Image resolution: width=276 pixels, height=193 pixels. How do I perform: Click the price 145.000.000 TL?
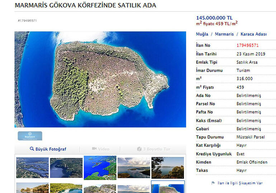(x=214, y=18)
